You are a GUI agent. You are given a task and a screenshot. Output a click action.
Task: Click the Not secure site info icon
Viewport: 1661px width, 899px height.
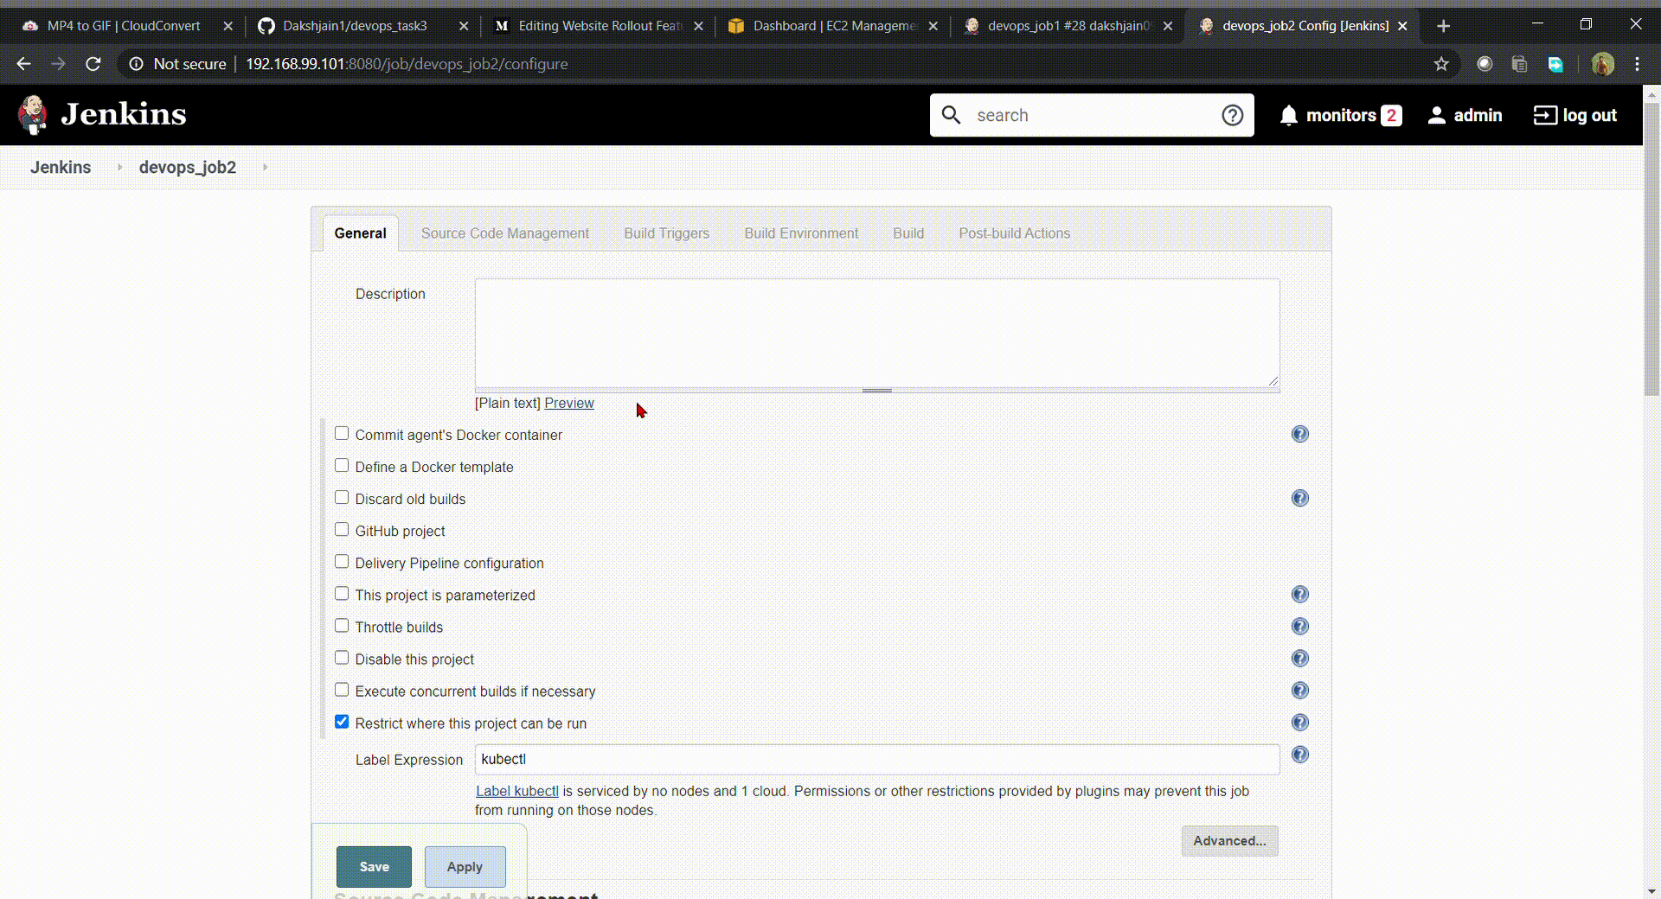pyautogui.click(x=136, y=64)
